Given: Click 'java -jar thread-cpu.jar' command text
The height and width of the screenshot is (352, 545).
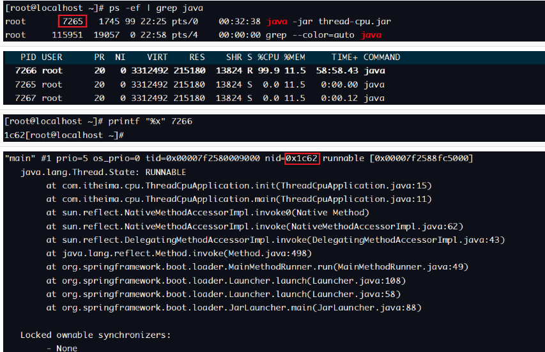Looking at the screenshot, I should (329, 22).
